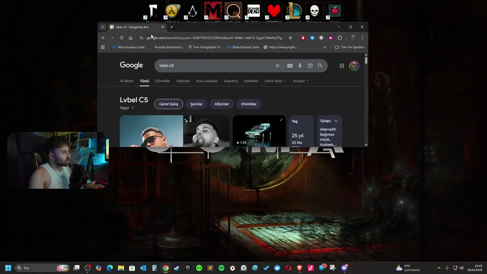Start Google voice search
Viewport: 487px width, 274px height.
click(300, 65)
